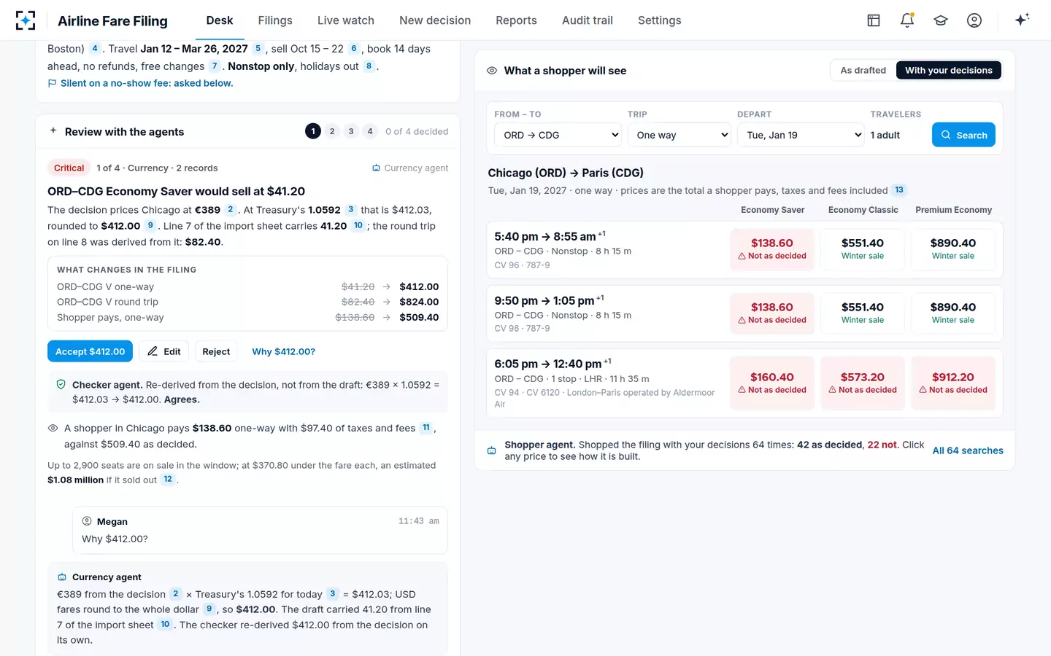Click the Shopper agent robot icon
Screen dimensions: 1051x656
(x=492, y=450)
